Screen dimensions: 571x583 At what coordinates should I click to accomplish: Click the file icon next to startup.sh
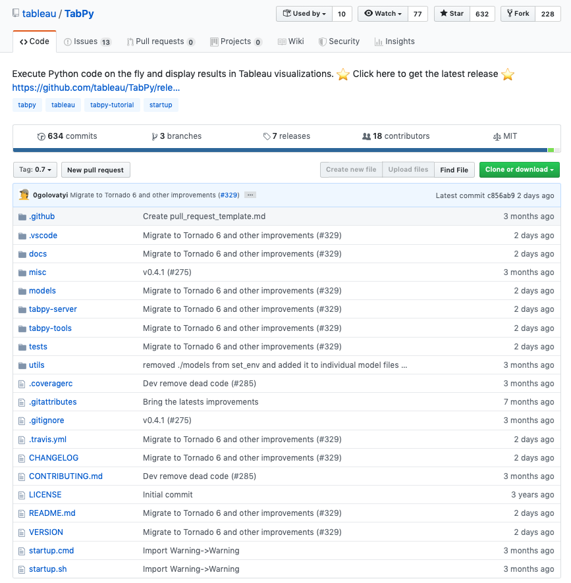pyautogui.click(x=22, y=570)
